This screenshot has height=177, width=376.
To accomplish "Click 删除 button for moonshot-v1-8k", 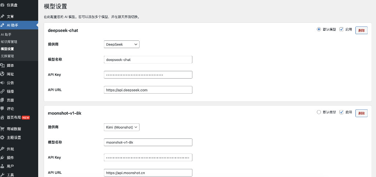I will [361, 113].
